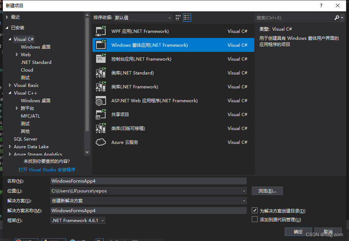Screen dimensions: 349x241
Task: Select 共享项目 template name
Action: point(120,115)
